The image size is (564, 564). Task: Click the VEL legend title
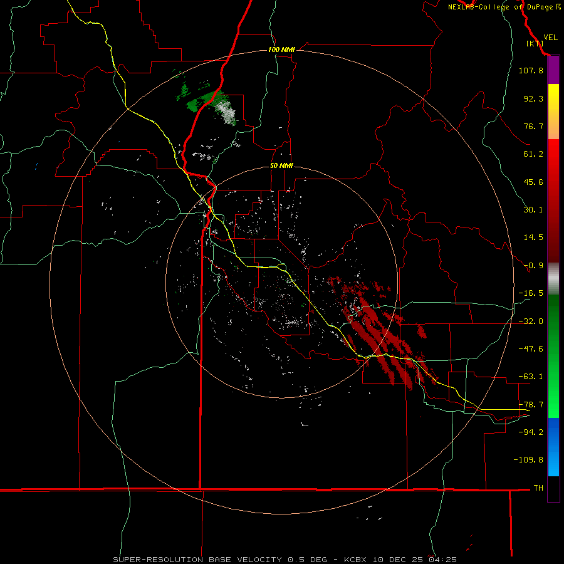(x=550, y=38)
